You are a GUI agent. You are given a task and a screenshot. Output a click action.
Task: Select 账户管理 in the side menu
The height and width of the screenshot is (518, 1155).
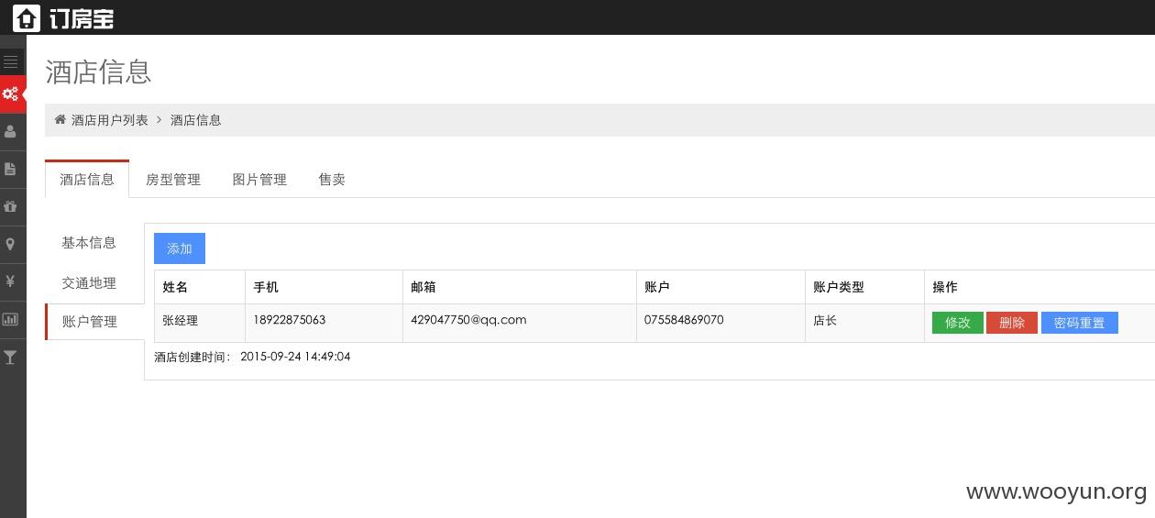(x=90, y=321)
